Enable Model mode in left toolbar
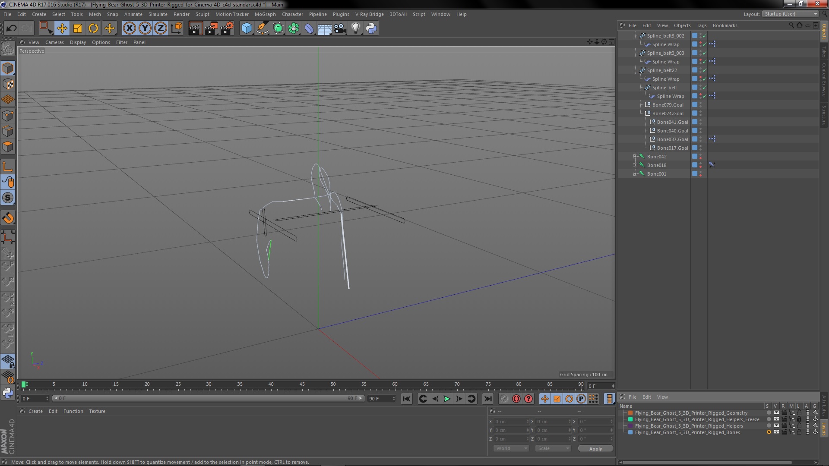The height and width of the screenshot is (466, 829). pyautogui.click(x=8, y=68)
